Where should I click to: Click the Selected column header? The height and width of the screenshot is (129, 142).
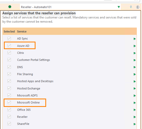pyautogui.click(x=9, y=31)
